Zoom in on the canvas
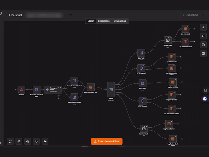The image size is (209, 157). [19, 141]
